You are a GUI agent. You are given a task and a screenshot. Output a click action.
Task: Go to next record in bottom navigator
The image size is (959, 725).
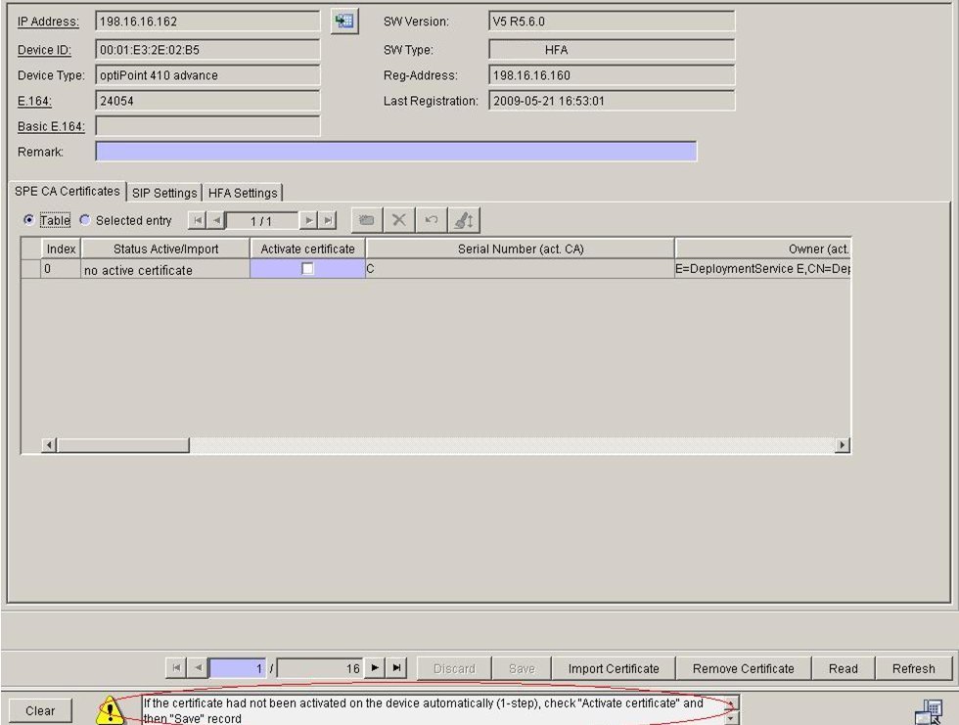pos(375,667)
